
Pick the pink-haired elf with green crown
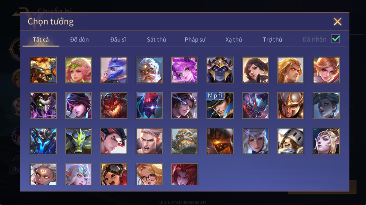pos(79,70)
